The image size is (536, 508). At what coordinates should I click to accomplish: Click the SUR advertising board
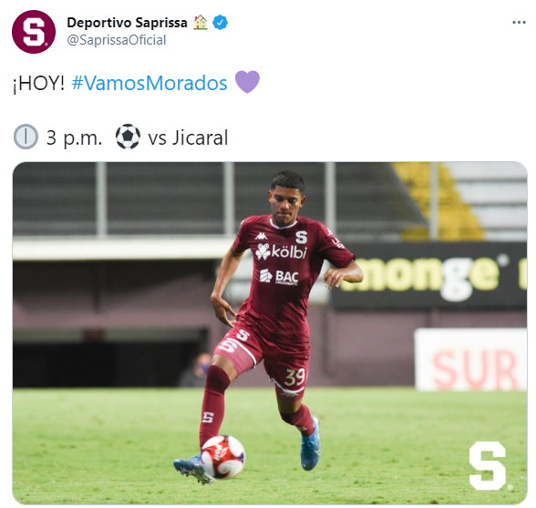tap(470, 360)
